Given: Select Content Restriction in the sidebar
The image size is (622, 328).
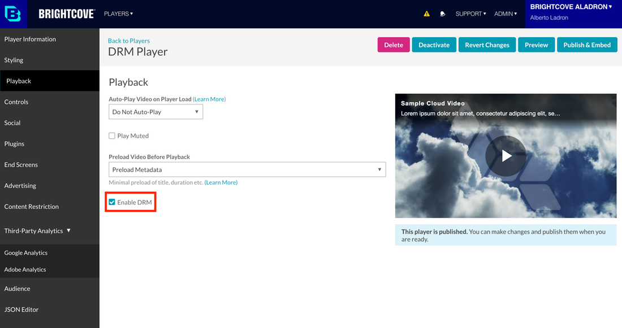Looking at the screenshot, I should point(32,207).
